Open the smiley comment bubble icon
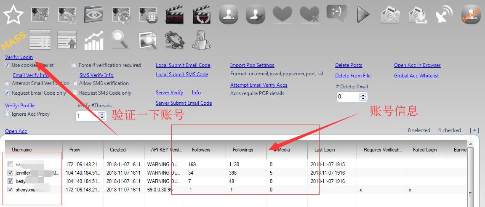 coord(336,14)
